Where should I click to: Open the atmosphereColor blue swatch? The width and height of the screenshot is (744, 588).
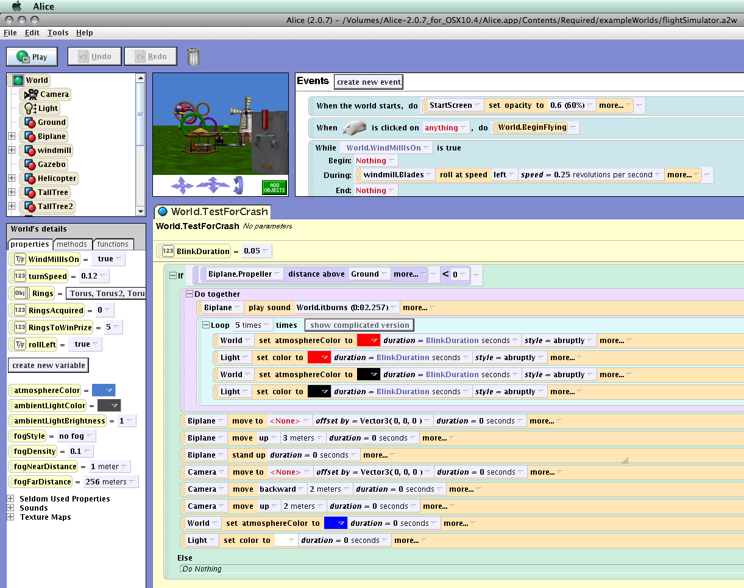click(102, 391)
